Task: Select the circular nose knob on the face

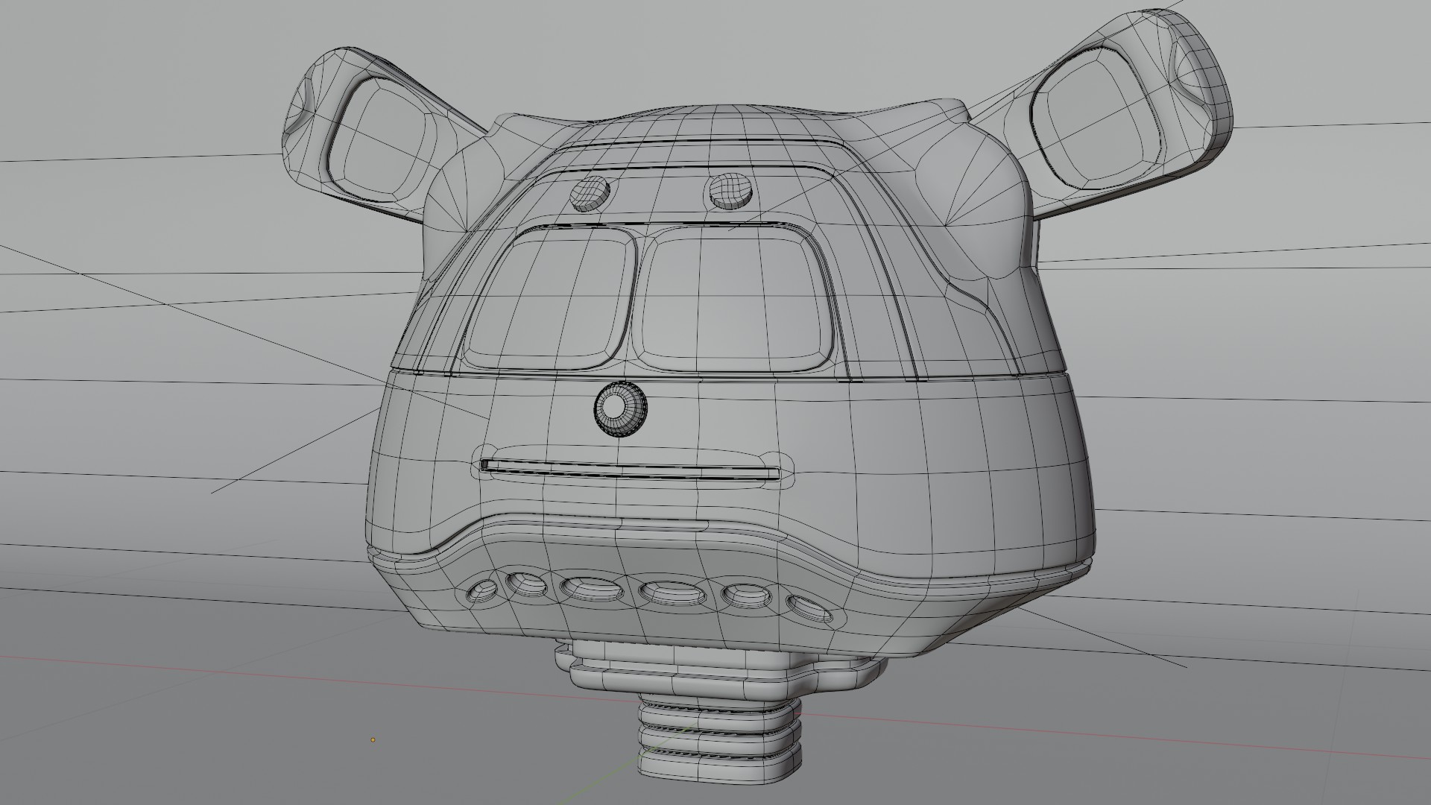Action: point(621,410)
